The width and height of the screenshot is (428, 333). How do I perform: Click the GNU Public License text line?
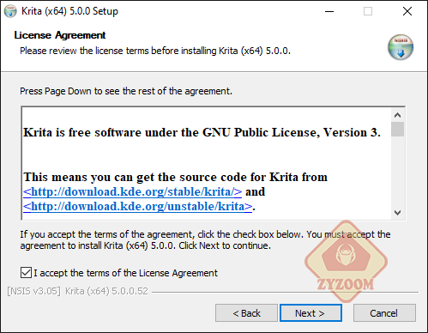pos(202,132)
